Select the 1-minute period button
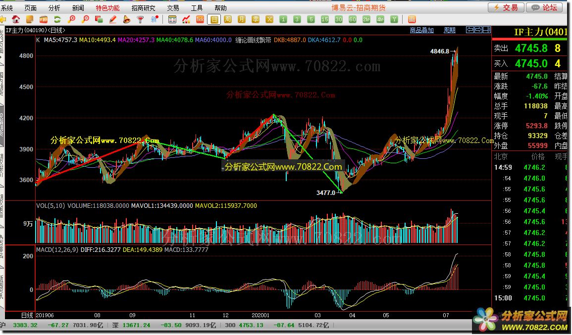The image size is (572, 335). coord(283,19)
